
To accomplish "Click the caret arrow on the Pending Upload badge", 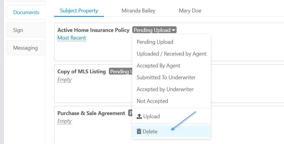I will click(173, 30).
